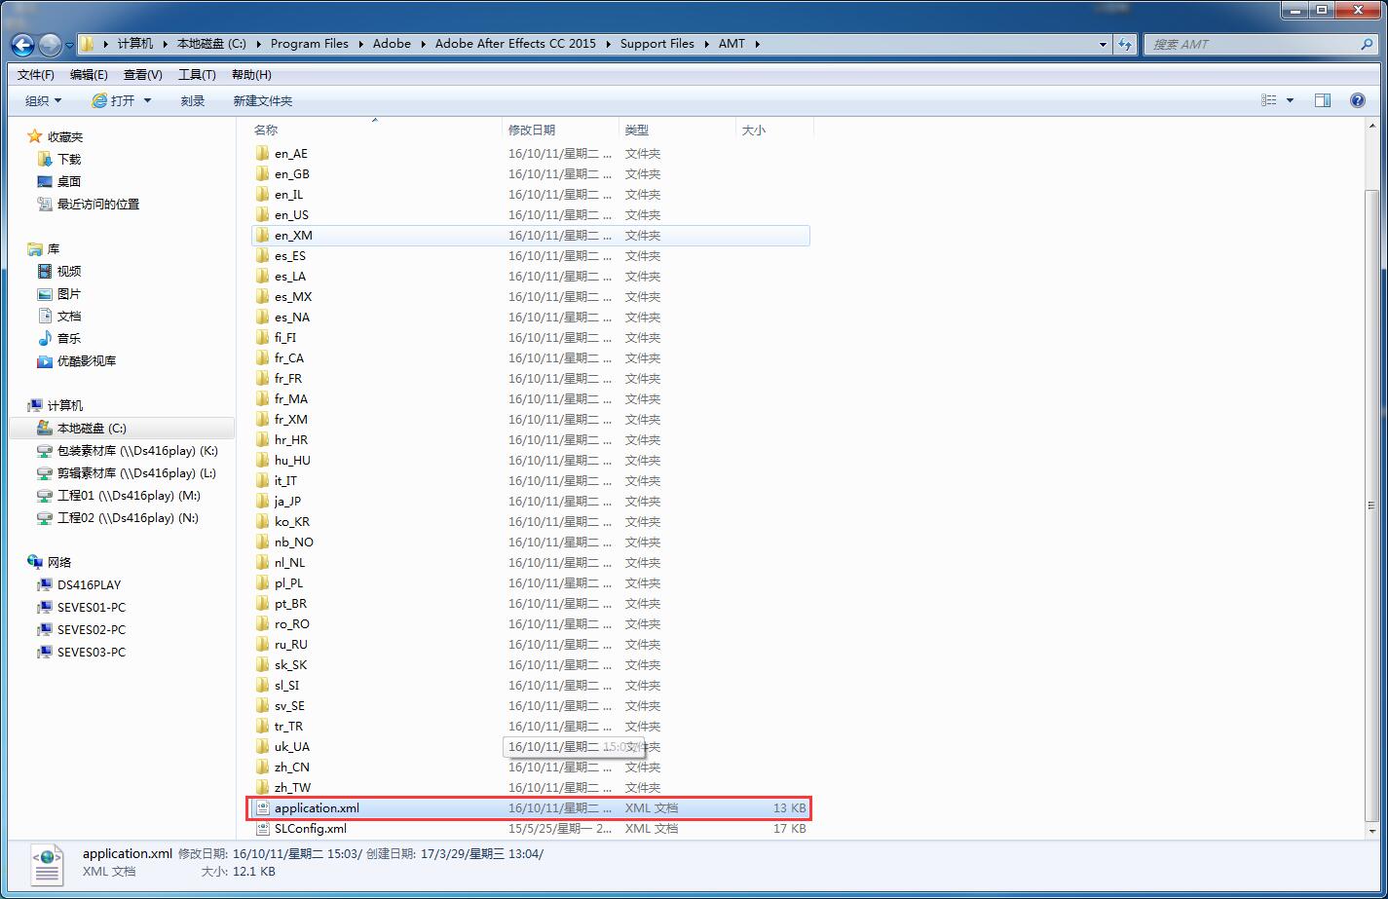The height and width of the screenshot is (899, 1388).
Task: Select the application.xml file
Action: pos(530,807)
